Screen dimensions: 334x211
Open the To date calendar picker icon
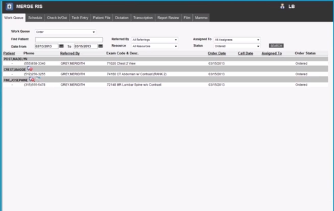(101, 46)
